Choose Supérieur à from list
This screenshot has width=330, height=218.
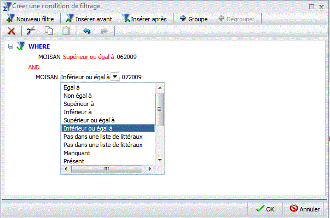coord(108,104)
